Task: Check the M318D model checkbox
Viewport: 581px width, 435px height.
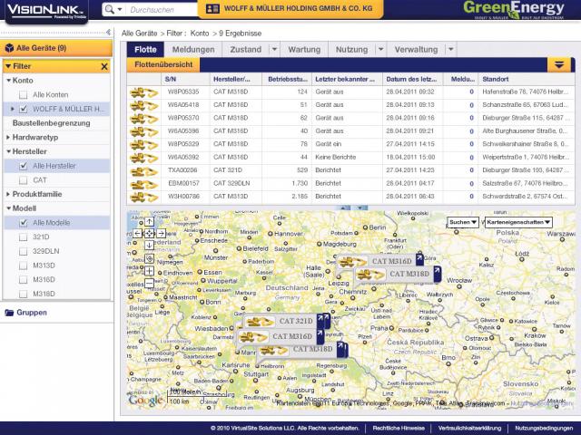Action: pos(23,294)
